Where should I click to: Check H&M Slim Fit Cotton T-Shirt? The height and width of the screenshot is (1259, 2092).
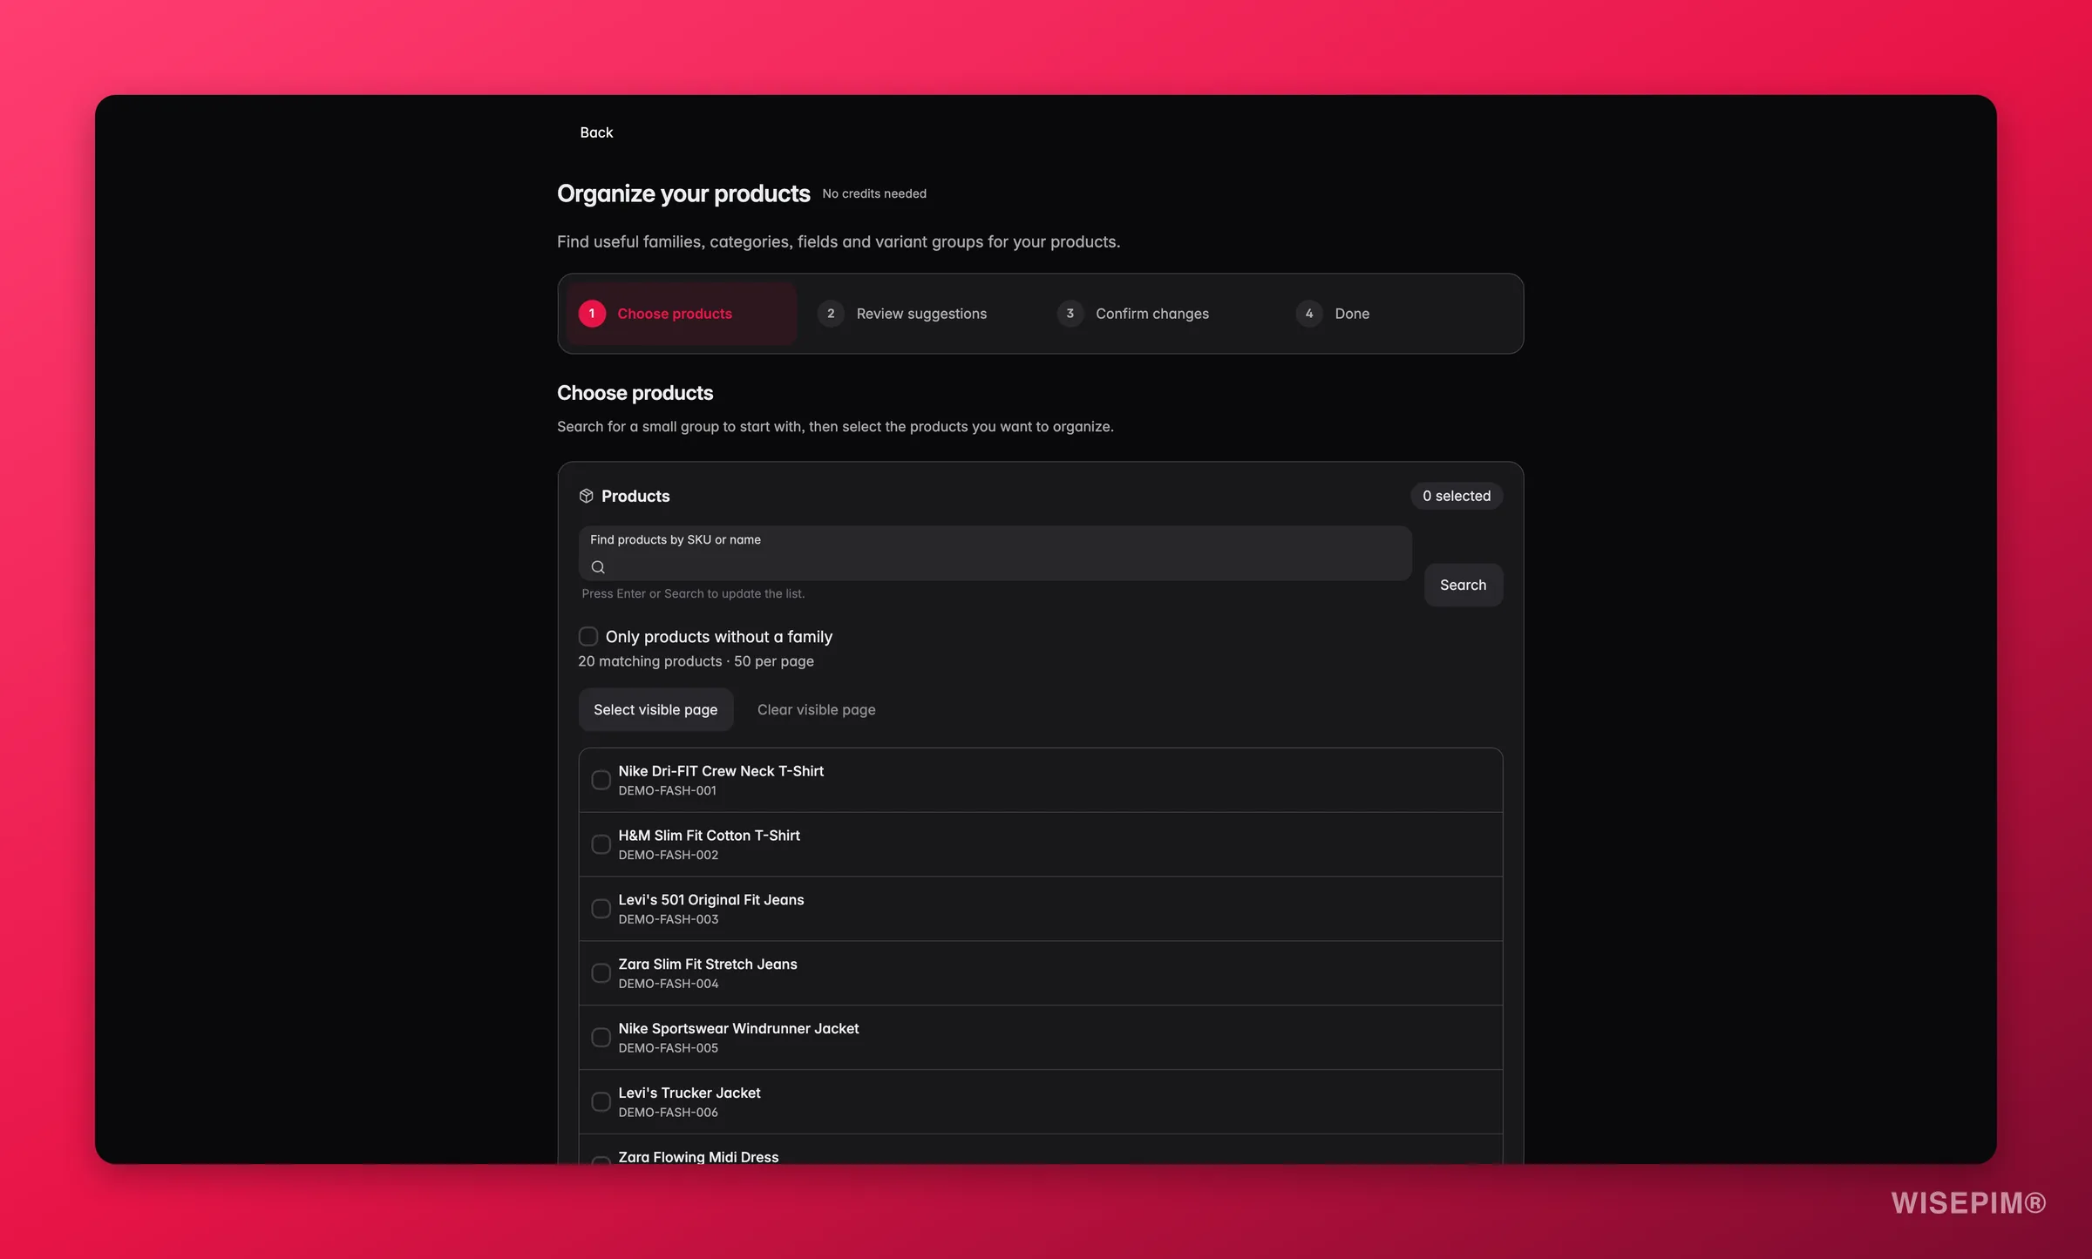tap(601, 844)
